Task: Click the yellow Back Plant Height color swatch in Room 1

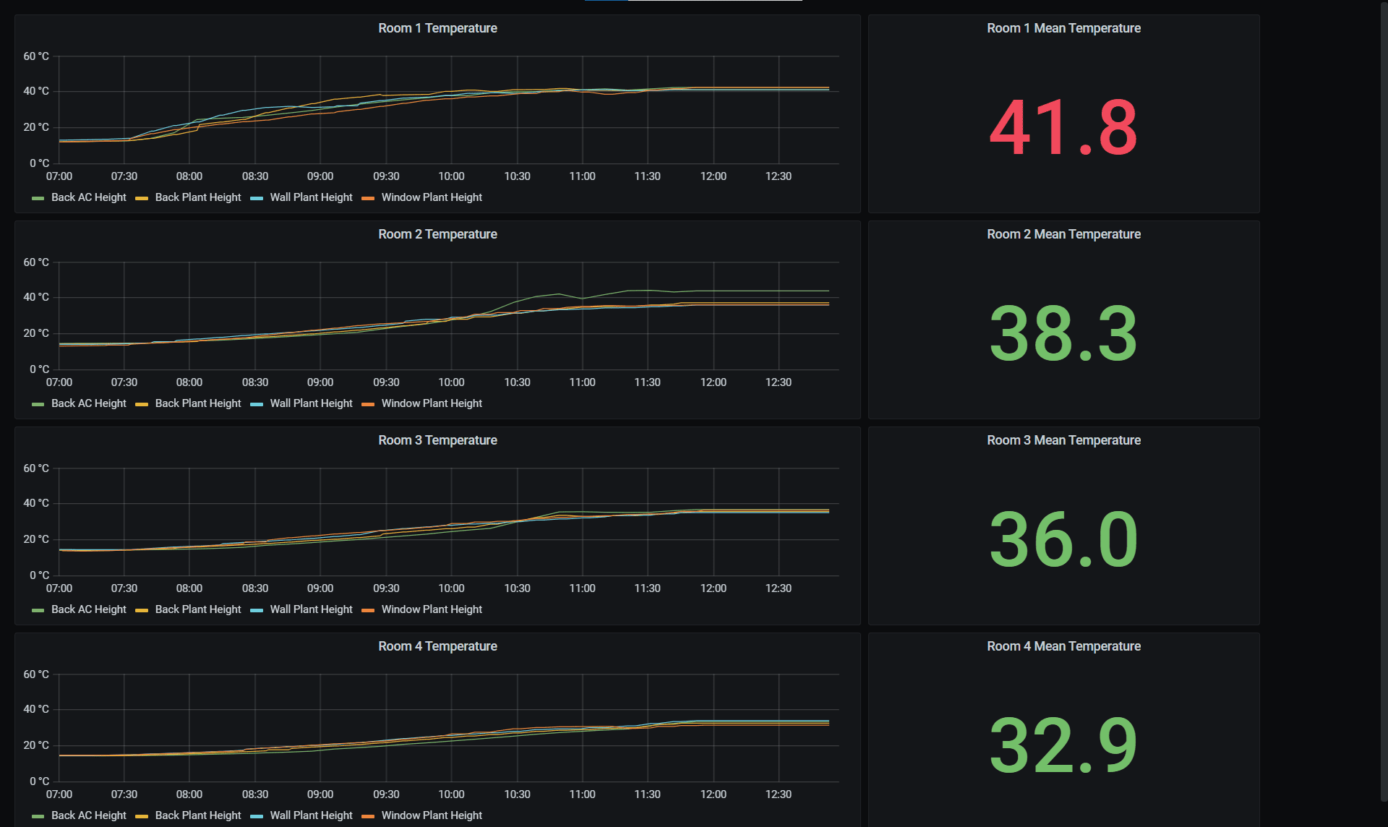Action: 142,198
